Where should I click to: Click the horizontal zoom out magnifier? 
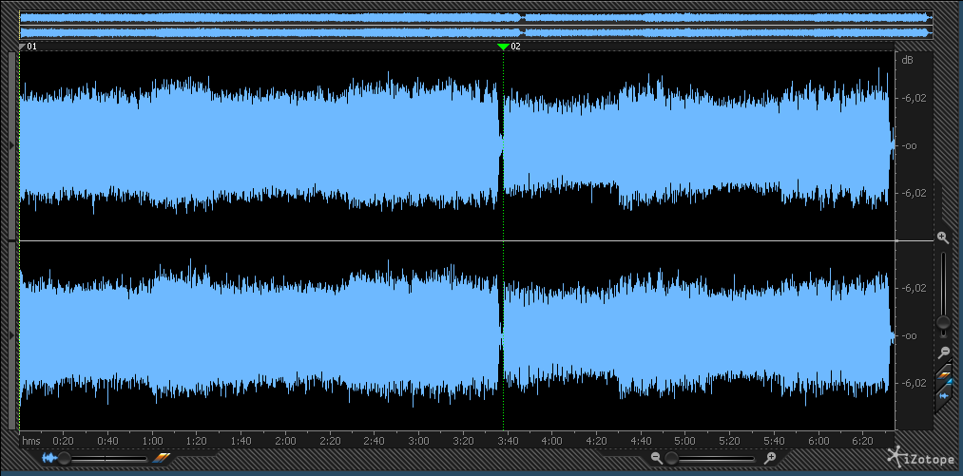point(656,458)
